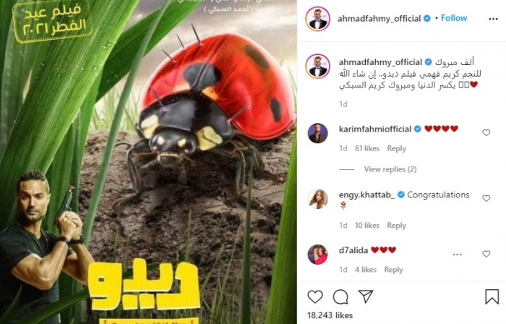Open options dots on d7alida's comment
This screenshot has width=506, height=324.
click(457, 255)
